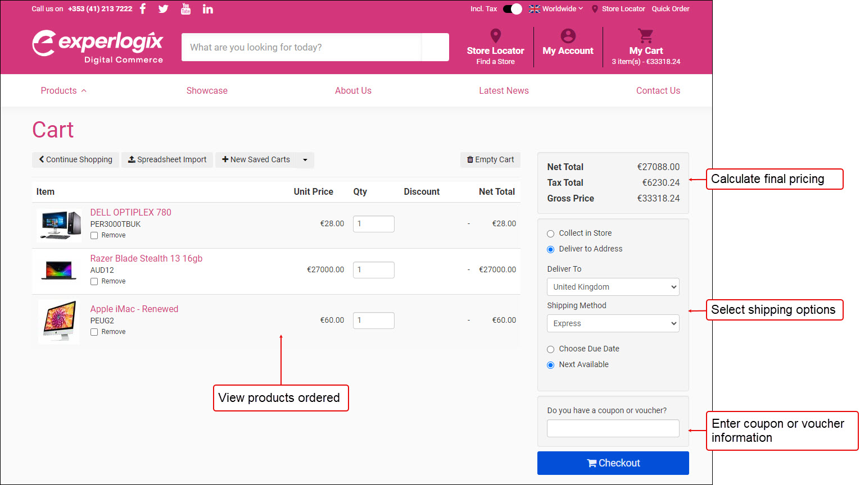Go to the Latest News tab
The image size is (860, 485).
point(504,90)
